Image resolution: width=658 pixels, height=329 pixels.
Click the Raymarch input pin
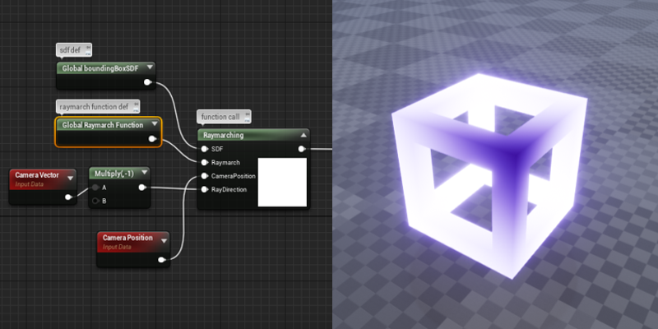pos(204,162)
